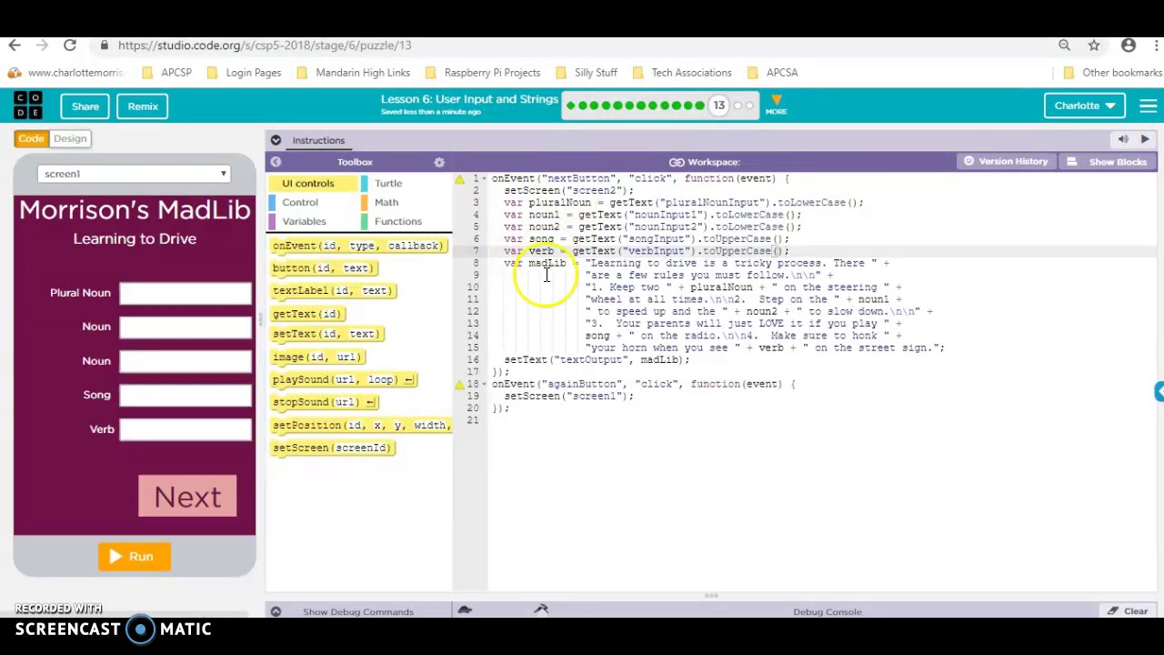Open the Code.org logo home link

(x=28, y=106)
